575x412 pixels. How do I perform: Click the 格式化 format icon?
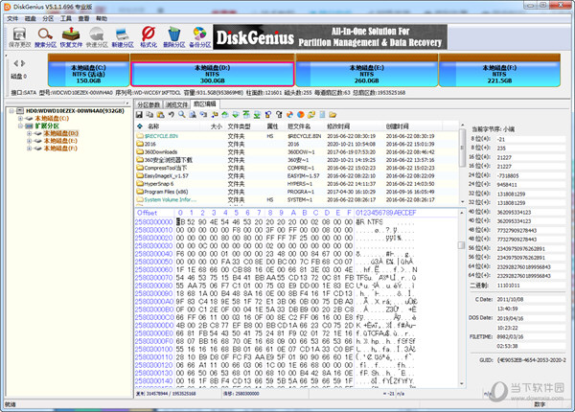tap(149, 37)
